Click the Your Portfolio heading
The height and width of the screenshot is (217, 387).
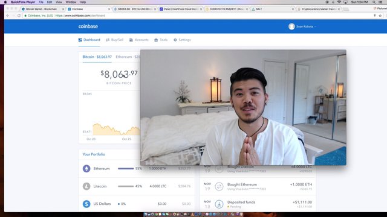[94, 154]
